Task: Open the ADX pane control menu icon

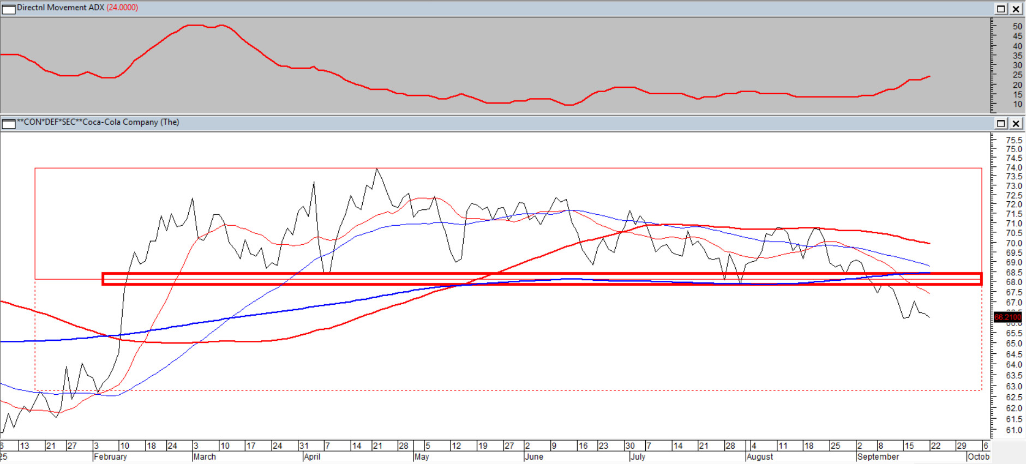Action: pos(8,9)
